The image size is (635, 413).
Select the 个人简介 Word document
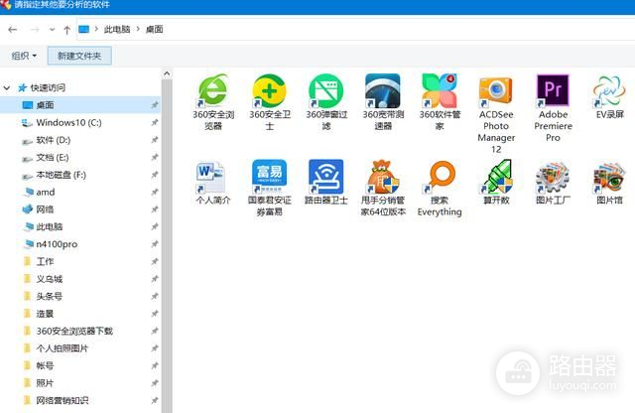(x=212, y=177)
